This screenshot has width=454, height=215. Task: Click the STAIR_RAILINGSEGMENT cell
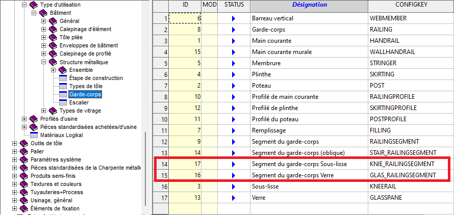pos(411,153)
